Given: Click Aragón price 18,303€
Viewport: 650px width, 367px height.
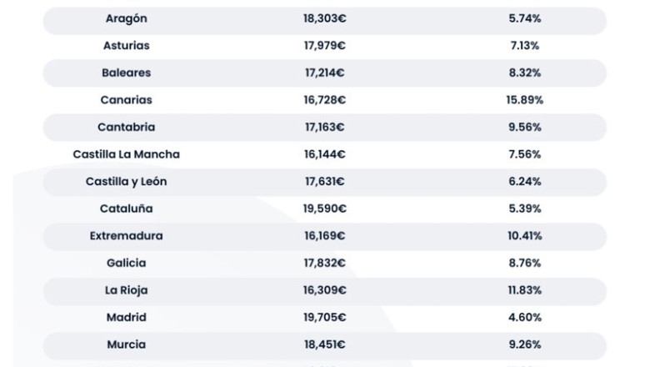Looking at the screenshot, I should click(x=325, y=18).
